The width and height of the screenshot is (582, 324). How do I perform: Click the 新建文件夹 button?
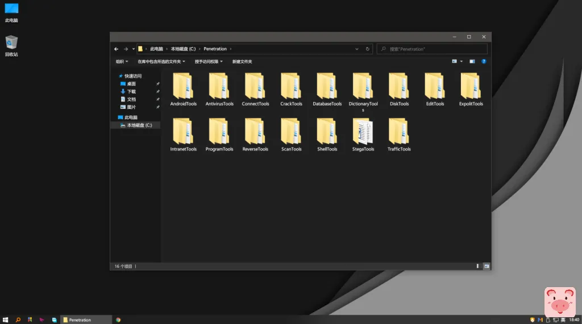tap(242, 61)
